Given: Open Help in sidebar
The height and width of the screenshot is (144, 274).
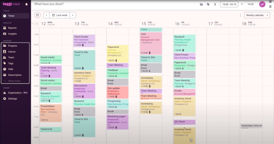Looking at the screenshot, I should tap(11, 69).
